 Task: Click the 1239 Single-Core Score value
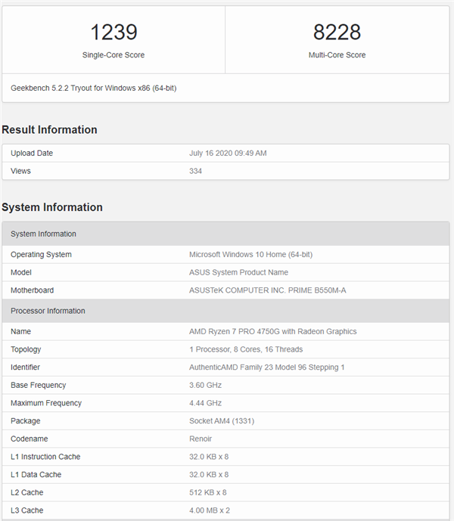(x=113, y=32)
